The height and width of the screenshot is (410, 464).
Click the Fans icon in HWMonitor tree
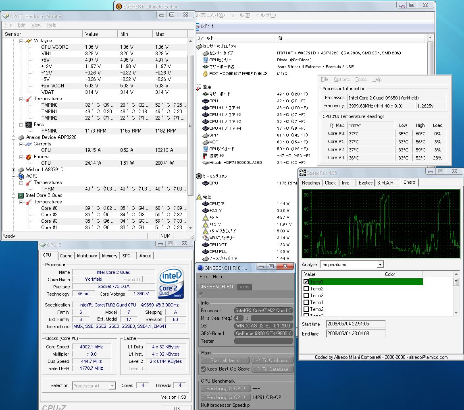click(x=29, y=124)
